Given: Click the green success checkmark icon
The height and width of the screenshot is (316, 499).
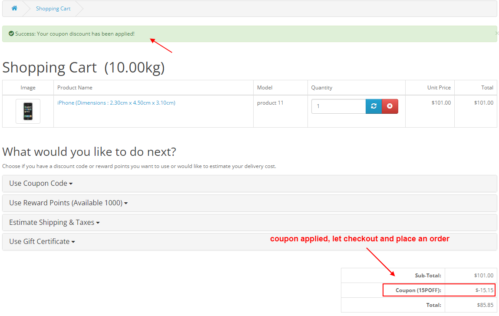Looking at the screenshot, I should point(11,33).
